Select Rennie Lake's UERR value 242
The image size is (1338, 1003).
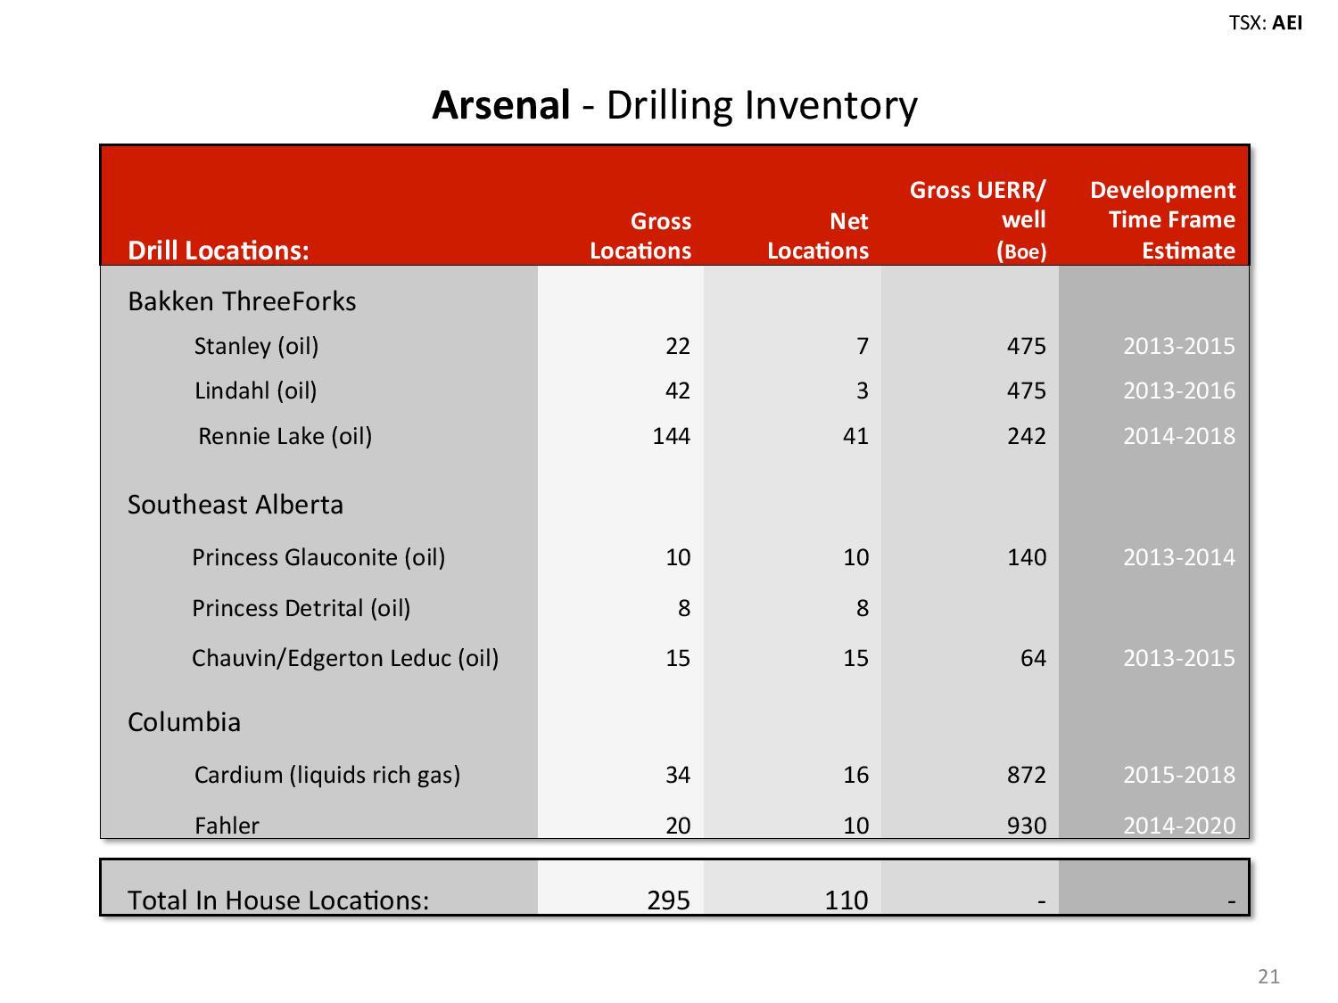pos(1027,436)
